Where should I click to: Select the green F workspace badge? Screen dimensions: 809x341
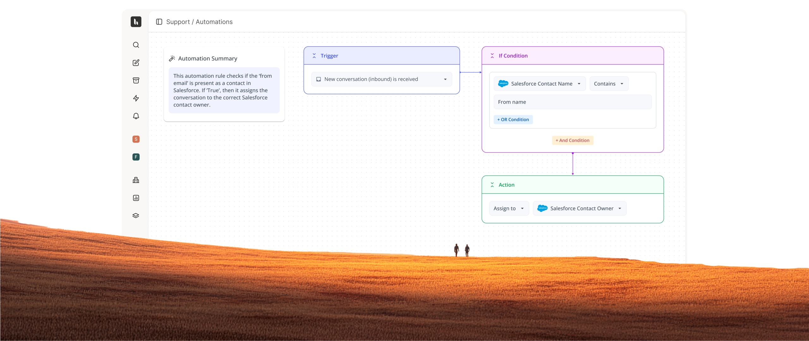point(136,157)
